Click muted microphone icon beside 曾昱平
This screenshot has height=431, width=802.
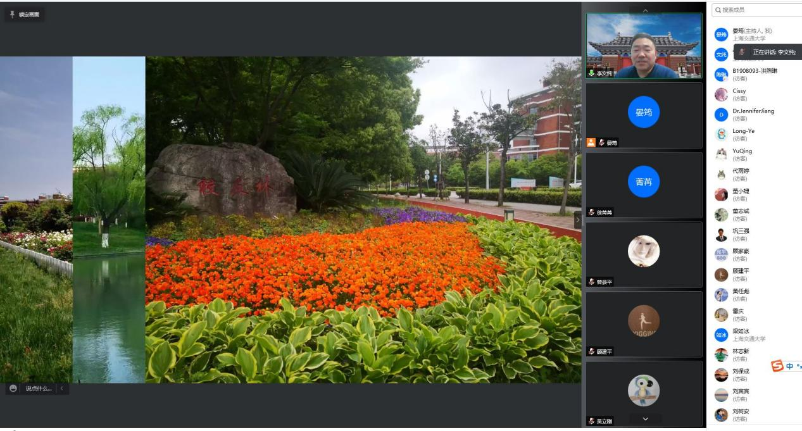tap(592, 282)
